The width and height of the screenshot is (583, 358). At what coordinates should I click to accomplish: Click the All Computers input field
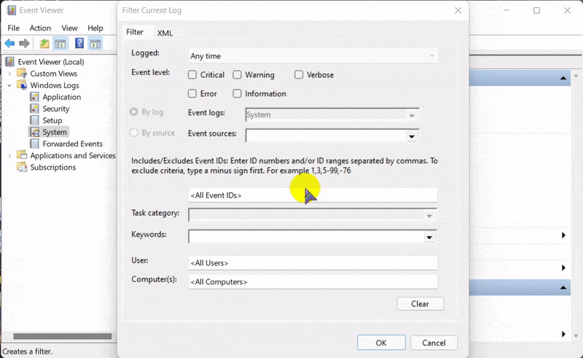point(313,281)
